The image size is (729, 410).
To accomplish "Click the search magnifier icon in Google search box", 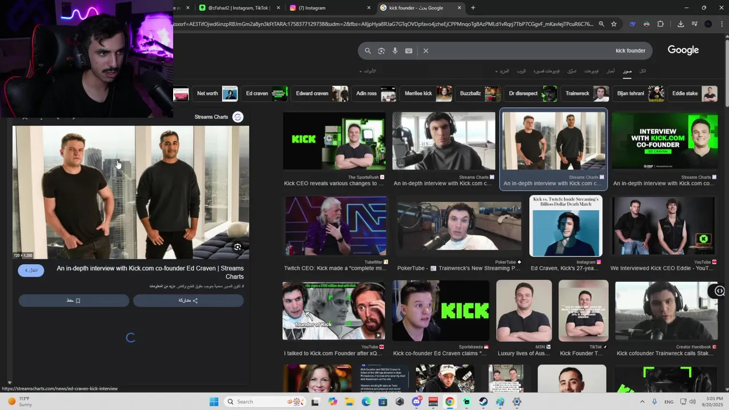I will pos(368,51).
